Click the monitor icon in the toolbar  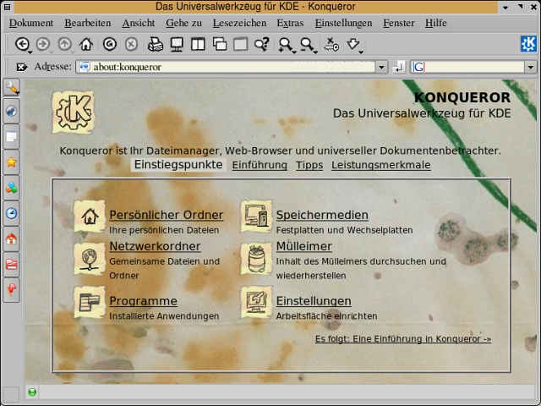pos(177,45)
